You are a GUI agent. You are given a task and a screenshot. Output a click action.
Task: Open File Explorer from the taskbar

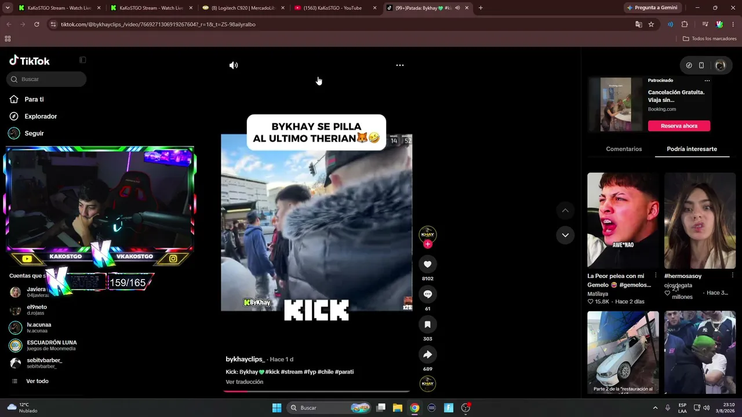point(398,408)
